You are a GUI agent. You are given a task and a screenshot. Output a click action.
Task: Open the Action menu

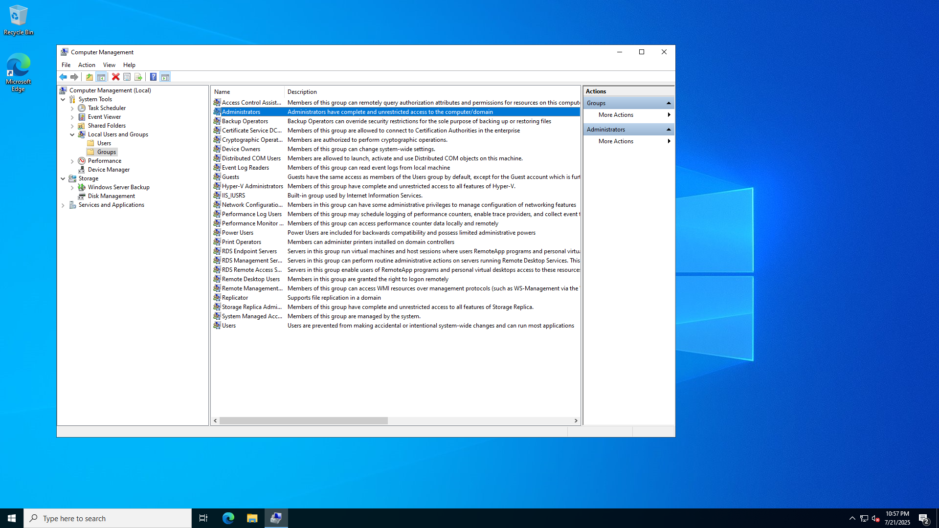87,65
